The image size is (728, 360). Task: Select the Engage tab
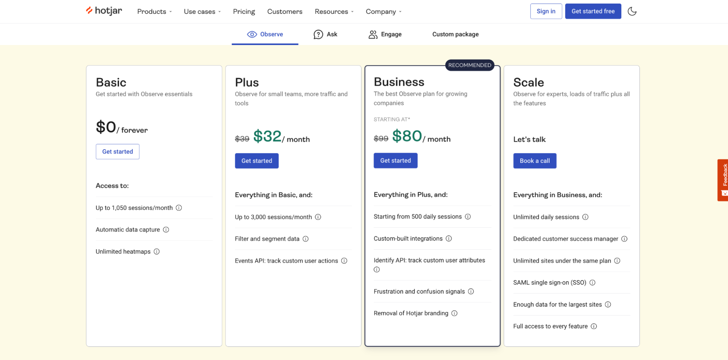pos(385,34)
